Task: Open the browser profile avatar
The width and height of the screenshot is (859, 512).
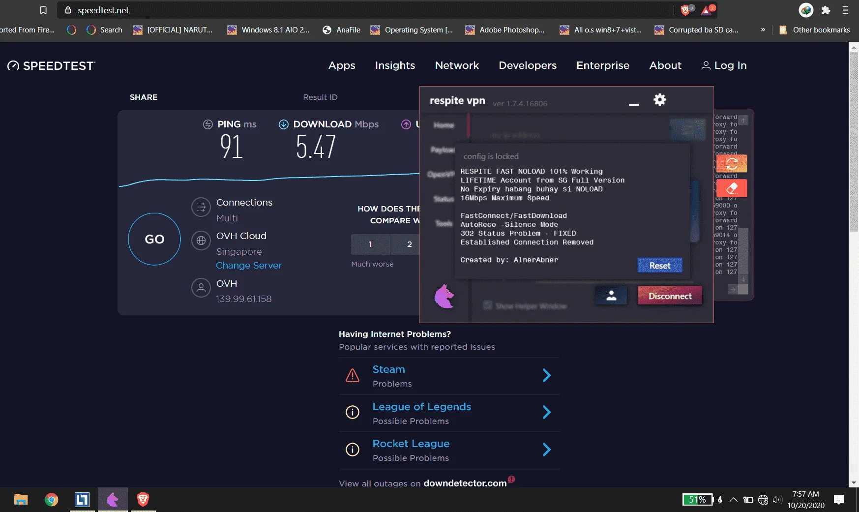Action: tap(806, 10)
